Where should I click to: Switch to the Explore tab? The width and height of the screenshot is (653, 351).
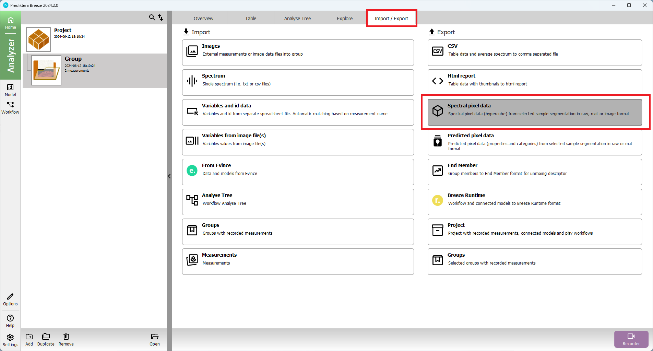(x=344, y=19)
